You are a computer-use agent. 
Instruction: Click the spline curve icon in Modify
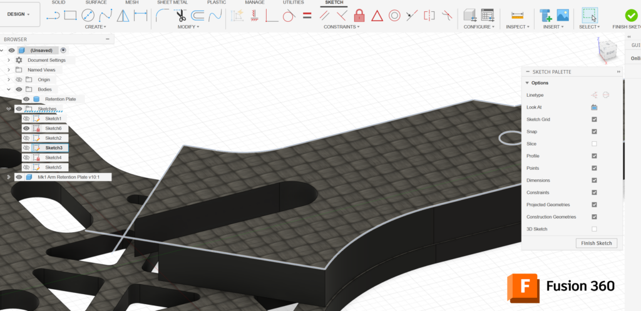pos(215,16)
